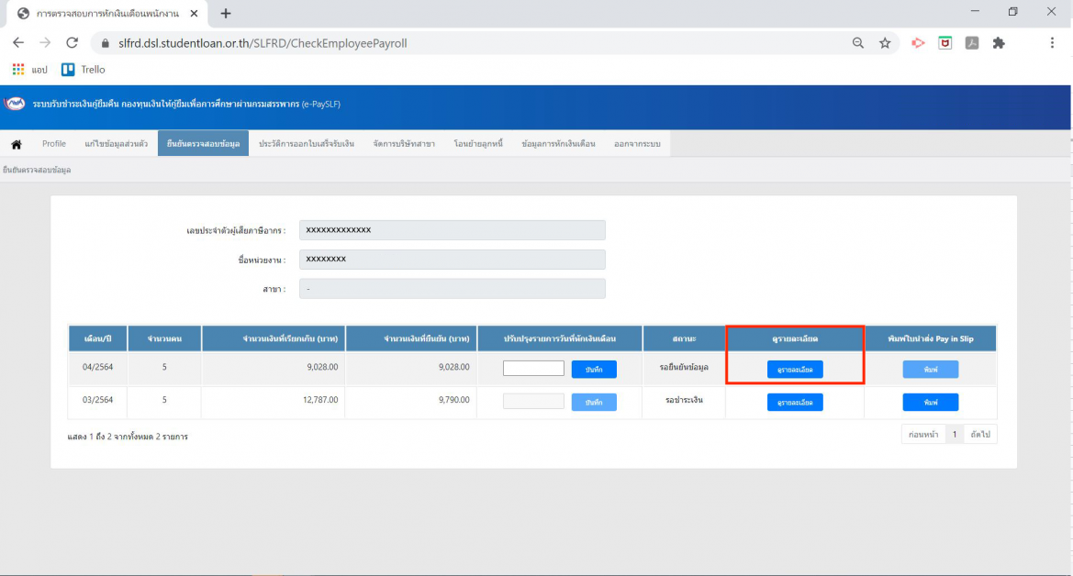Go to previous page with ก่อนหน้า
This screenshot has width=1073, height=576.
923,435
